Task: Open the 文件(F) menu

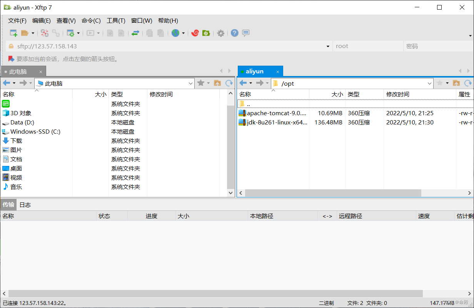Action: pyautogui.click(x=17, y=21)
